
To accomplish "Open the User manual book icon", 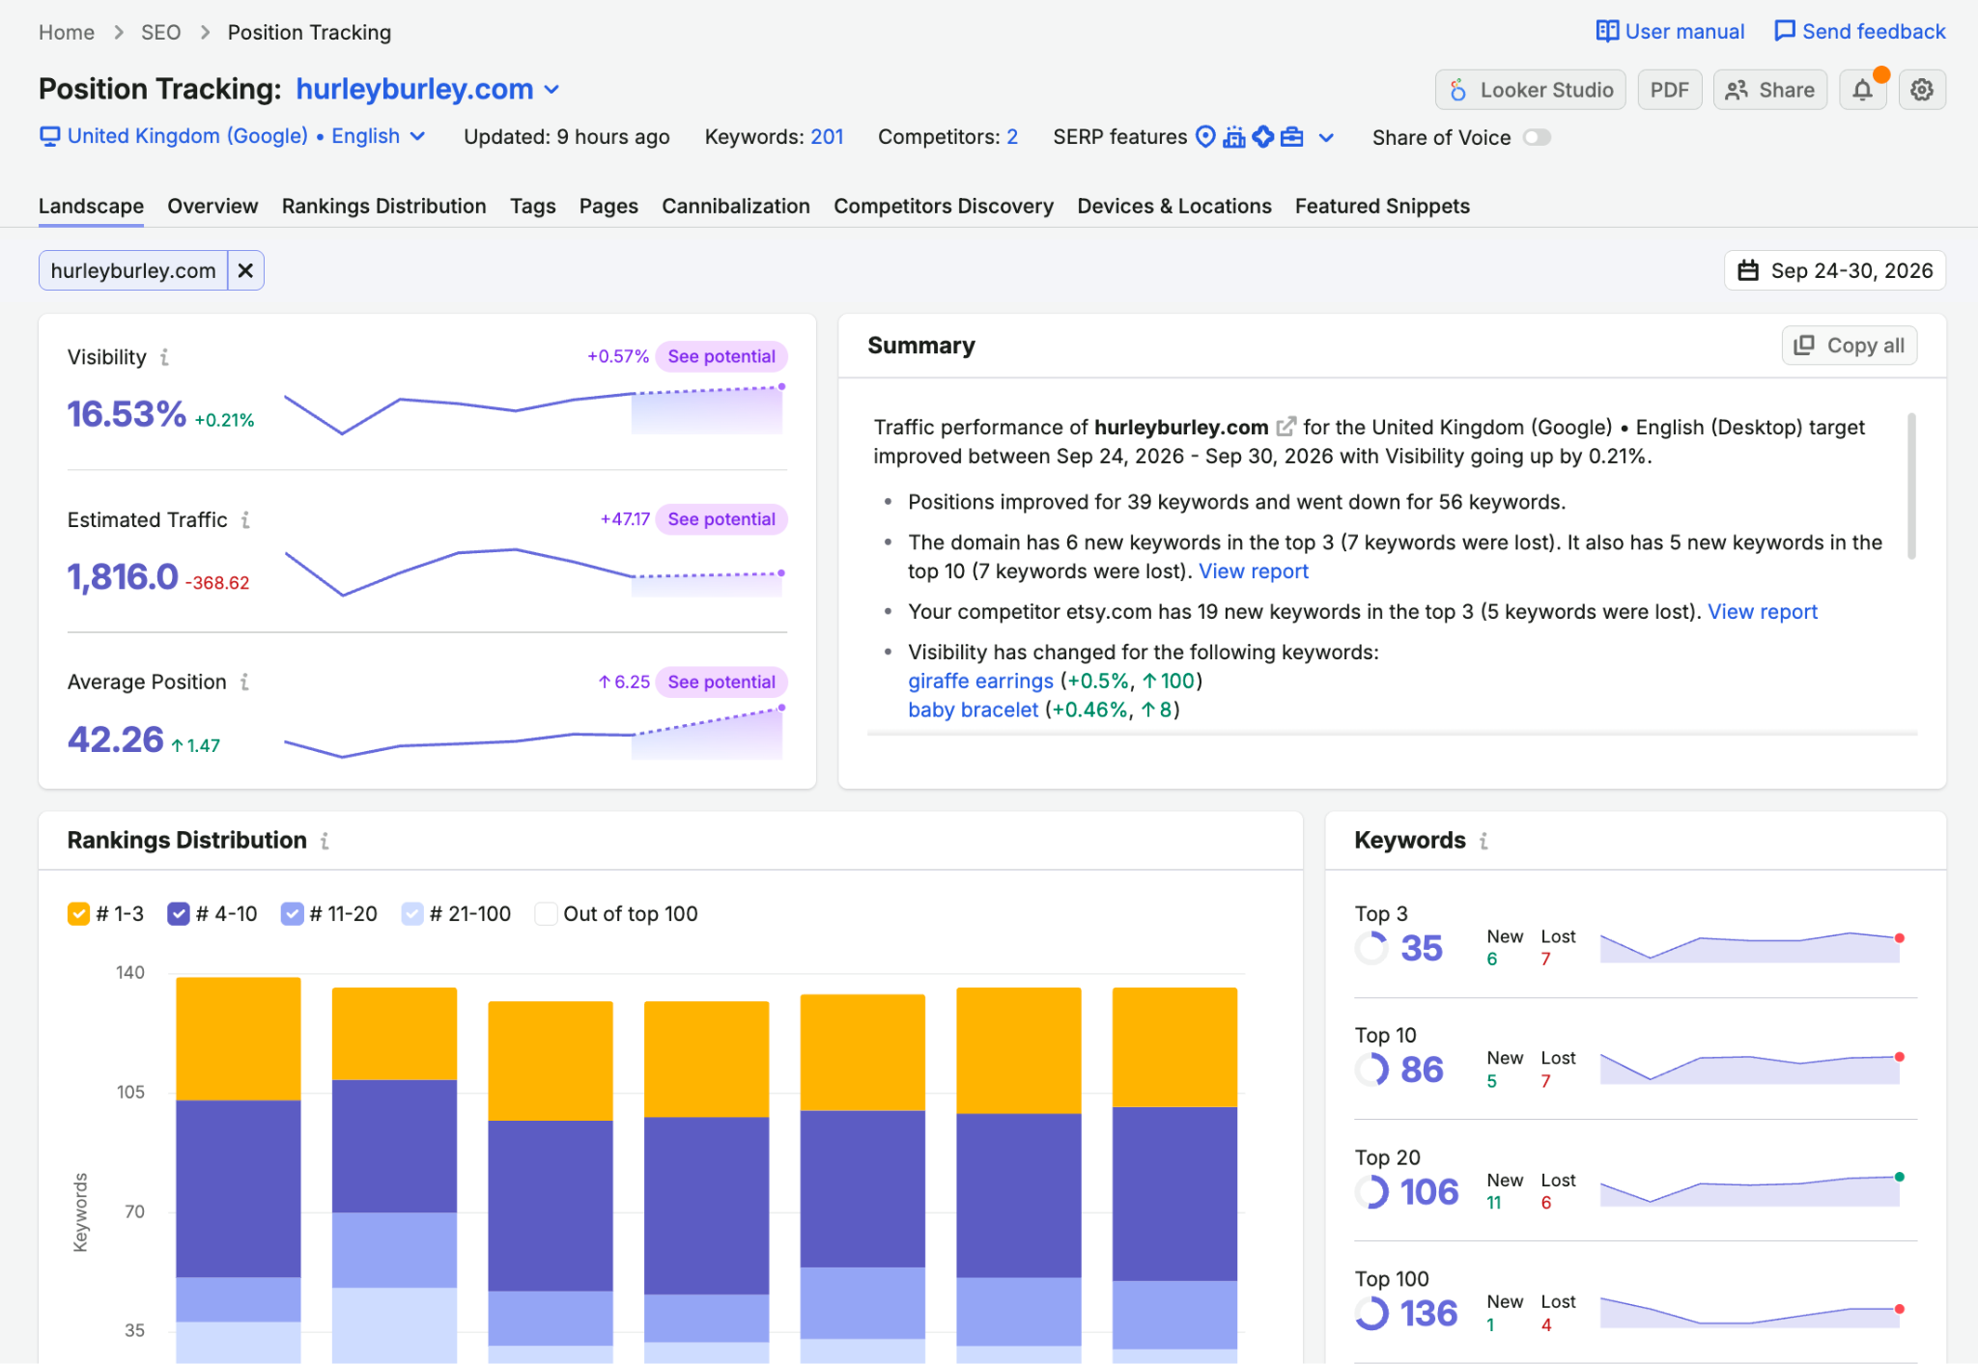I will pos(1607,31).
